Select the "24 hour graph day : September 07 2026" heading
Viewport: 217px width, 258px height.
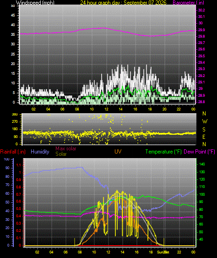coord(123,3)
